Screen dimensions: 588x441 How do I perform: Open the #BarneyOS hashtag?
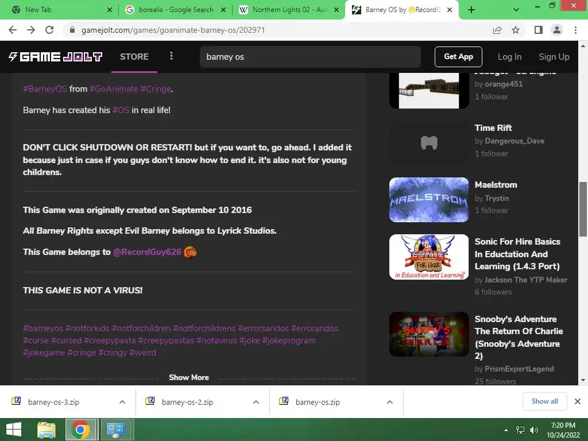[45, 89]
